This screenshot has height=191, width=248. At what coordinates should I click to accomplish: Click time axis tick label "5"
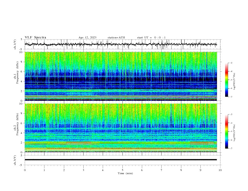[122, 170]
